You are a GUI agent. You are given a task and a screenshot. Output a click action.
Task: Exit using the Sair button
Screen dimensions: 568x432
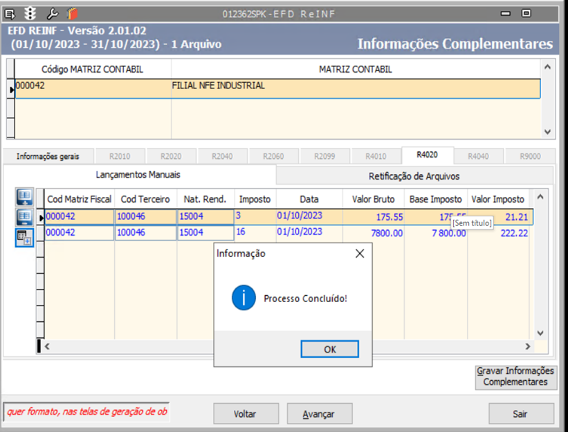pos(521,413)
